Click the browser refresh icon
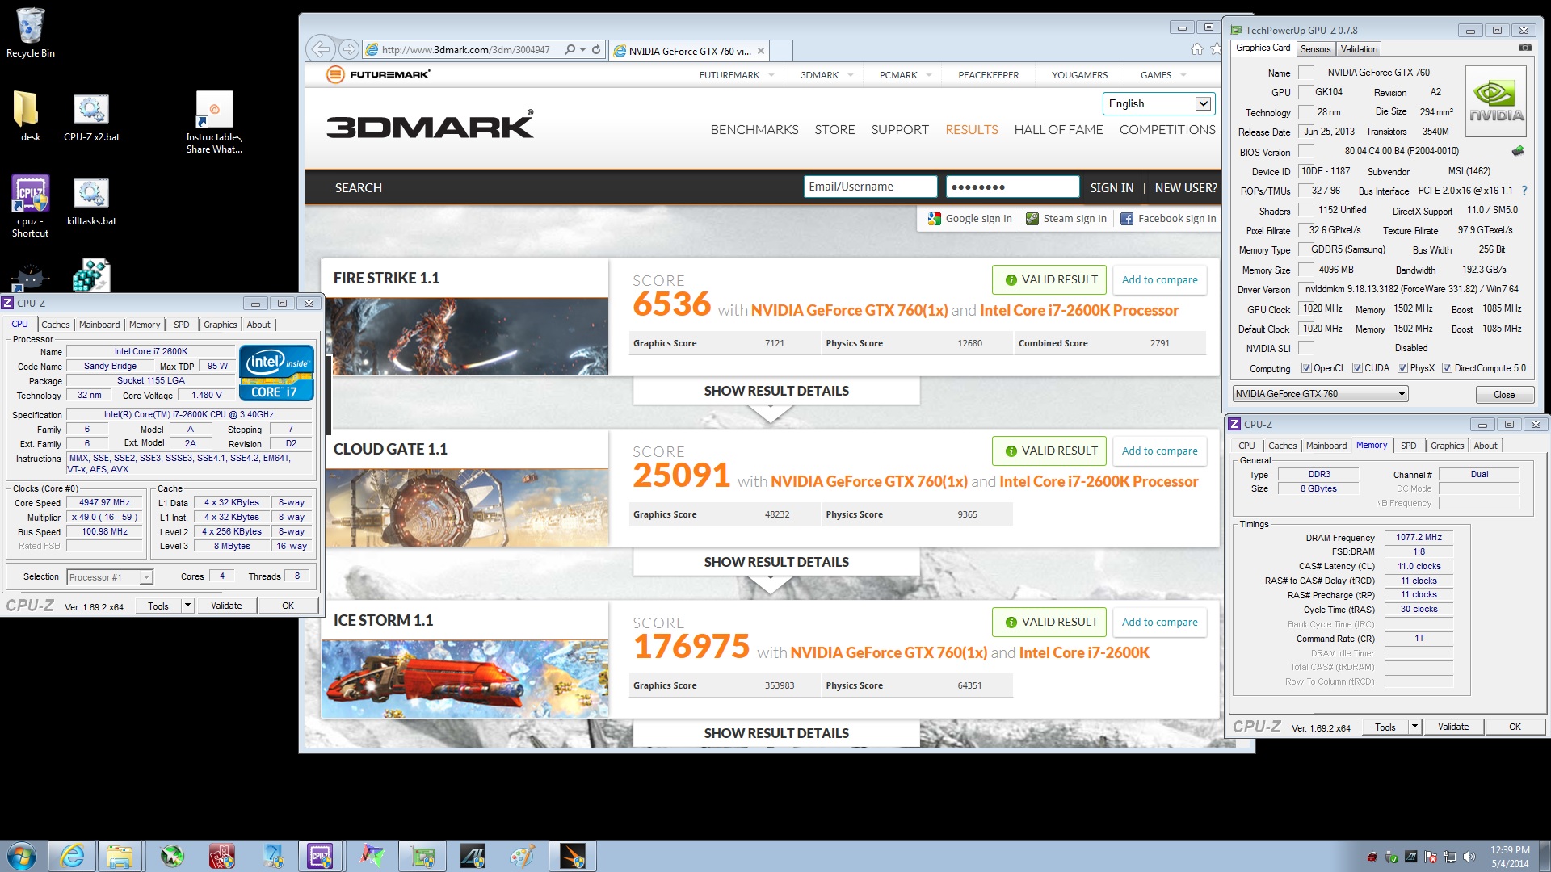Image resolution: width=1551 pixels, height=872 pixels. 596,49
